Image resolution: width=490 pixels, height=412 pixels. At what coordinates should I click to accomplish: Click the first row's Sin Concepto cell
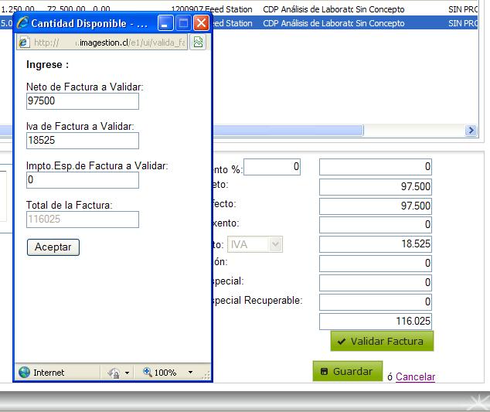tap(380, 9)
